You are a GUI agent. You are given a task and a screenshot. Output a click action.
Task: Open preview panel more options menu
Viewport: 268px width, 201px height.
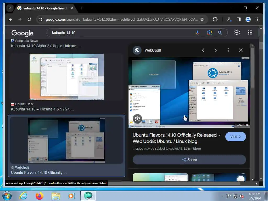[228, 50]
